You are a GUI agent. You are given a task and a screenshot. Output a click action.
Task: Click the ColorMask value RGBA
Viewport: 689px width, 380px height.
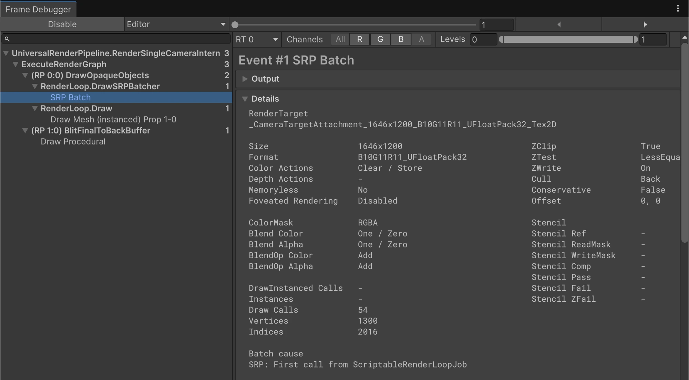[x=368, y=223]
